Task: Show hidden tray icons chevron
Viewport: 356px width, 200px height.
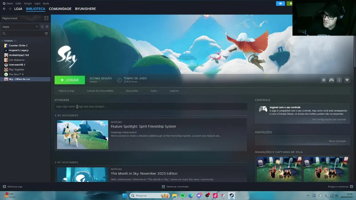Action: (308, 196)
